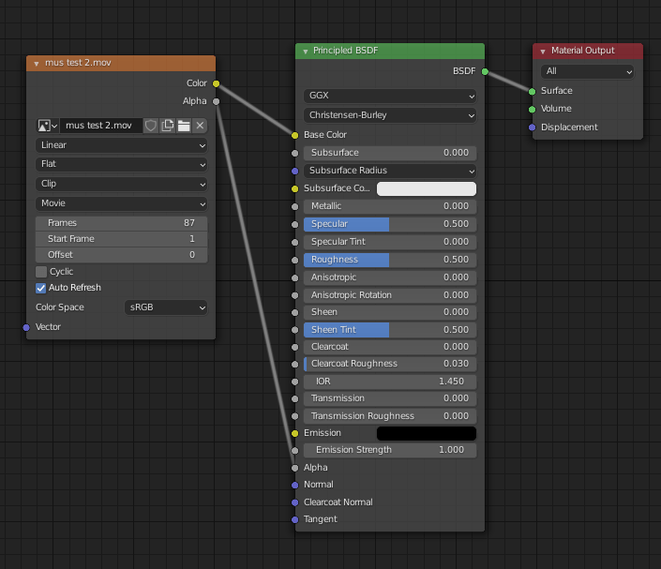Screen dimensions: 661x569
Task: Disable the Auto Refresh checkbox
Action: pyautogui.click(x=41, y=288)
